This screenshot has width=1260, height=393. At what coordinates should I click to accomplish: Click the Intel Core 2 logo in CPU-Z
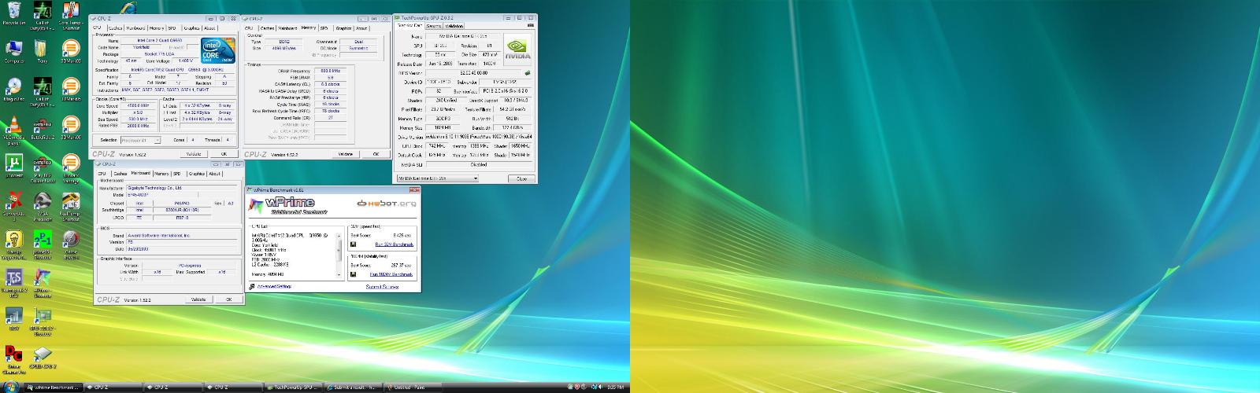pyautogui.click(x=217, y=50)
